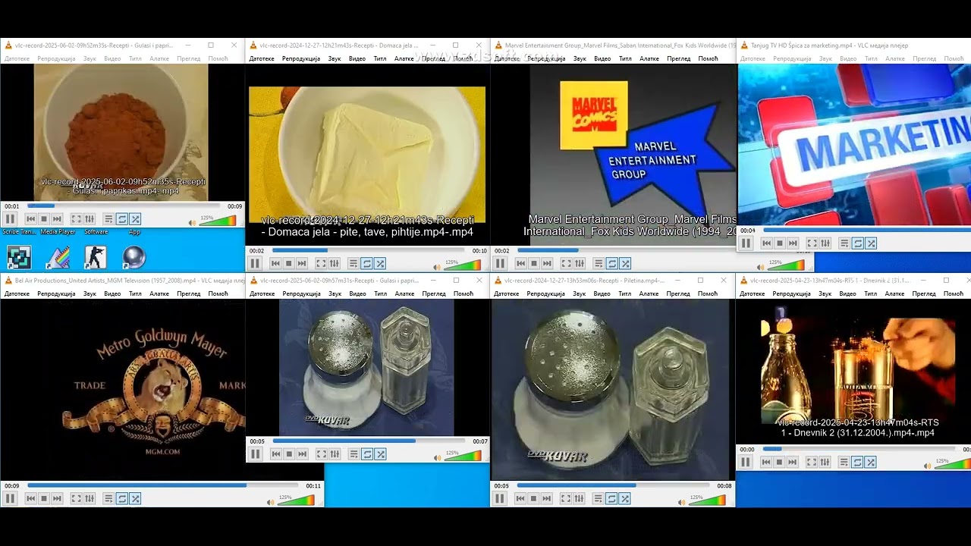Stop playback in the 09h52m35s Gulasi window
This screenshot has height=546, width=971.
(x=43, y=219)
